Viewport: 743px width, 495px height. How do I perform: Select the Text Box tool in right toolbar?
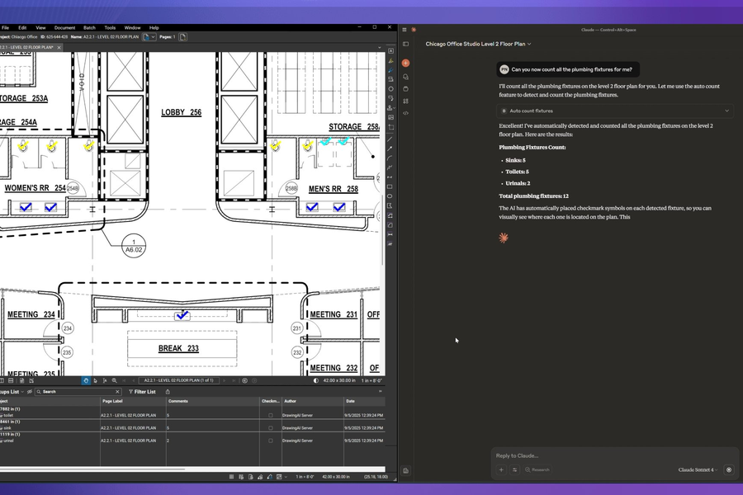pos(391,50)
